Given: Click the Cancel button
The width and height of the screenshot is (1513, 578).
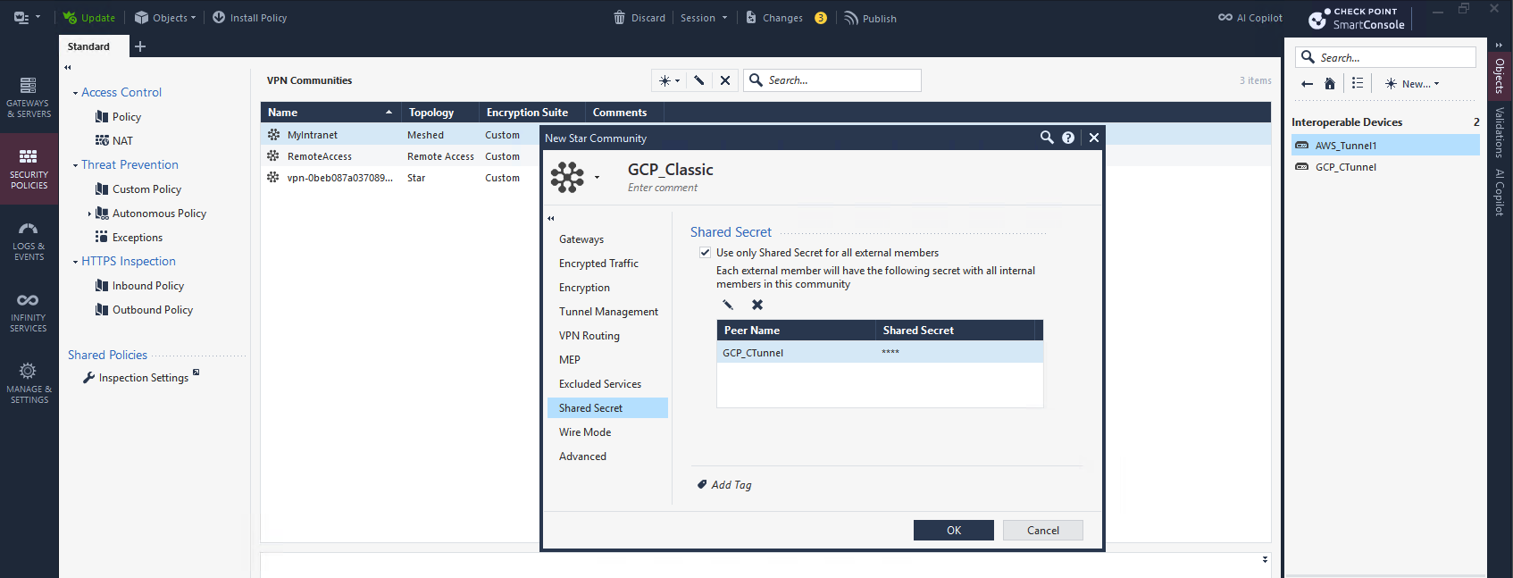Looking at the screenshot, I should pos(1042,531).
